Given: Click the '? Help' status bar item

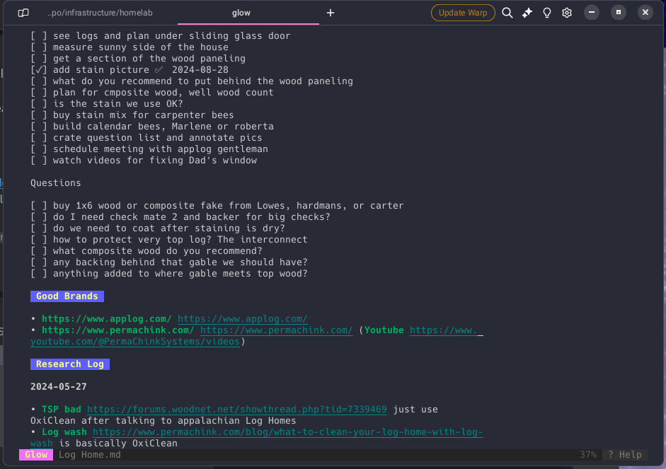Looking at the screenshot, I should (624, 455).
